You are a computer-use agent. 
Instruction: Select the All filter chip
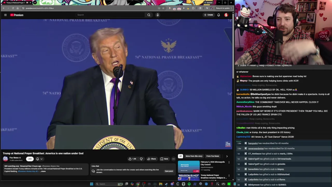click(x=180, y=156)
